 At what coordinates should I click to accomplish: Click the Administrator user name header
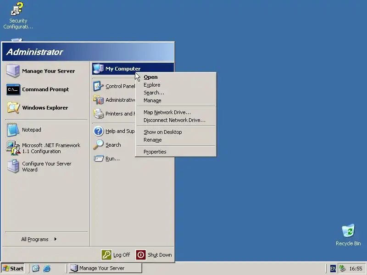(x=35, y=52)
